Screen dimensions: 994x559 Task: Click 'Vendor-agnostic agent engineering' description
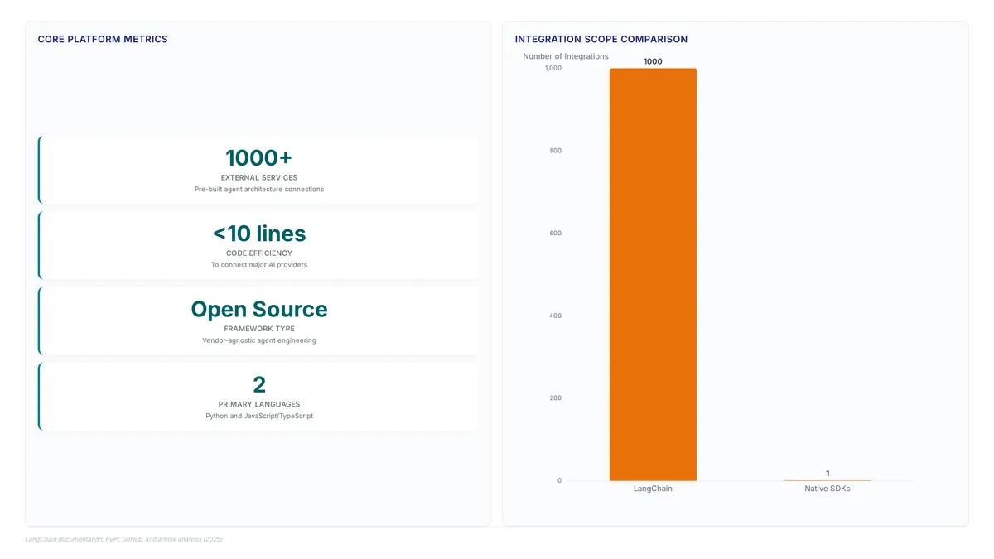tap(259, 340)
